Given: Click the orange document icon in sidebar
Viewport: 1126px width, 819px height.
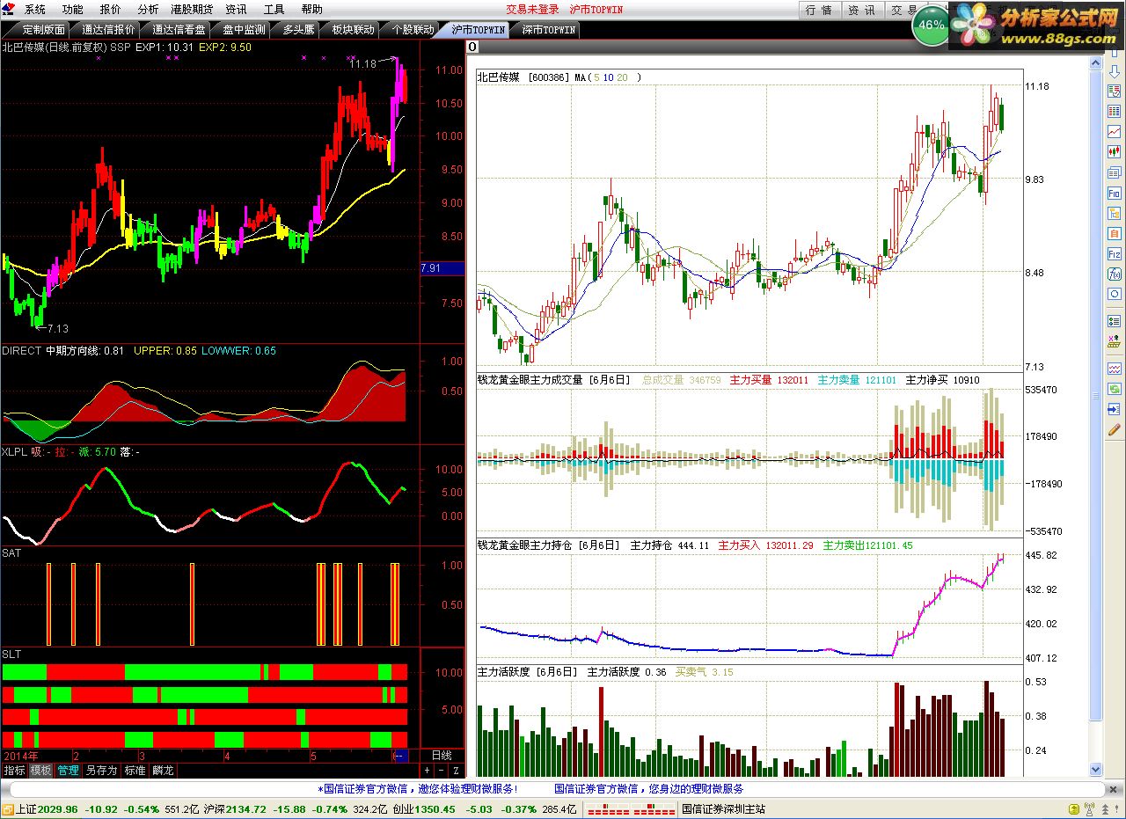Looking at the screenshot, I should [x=1114, y=233].
